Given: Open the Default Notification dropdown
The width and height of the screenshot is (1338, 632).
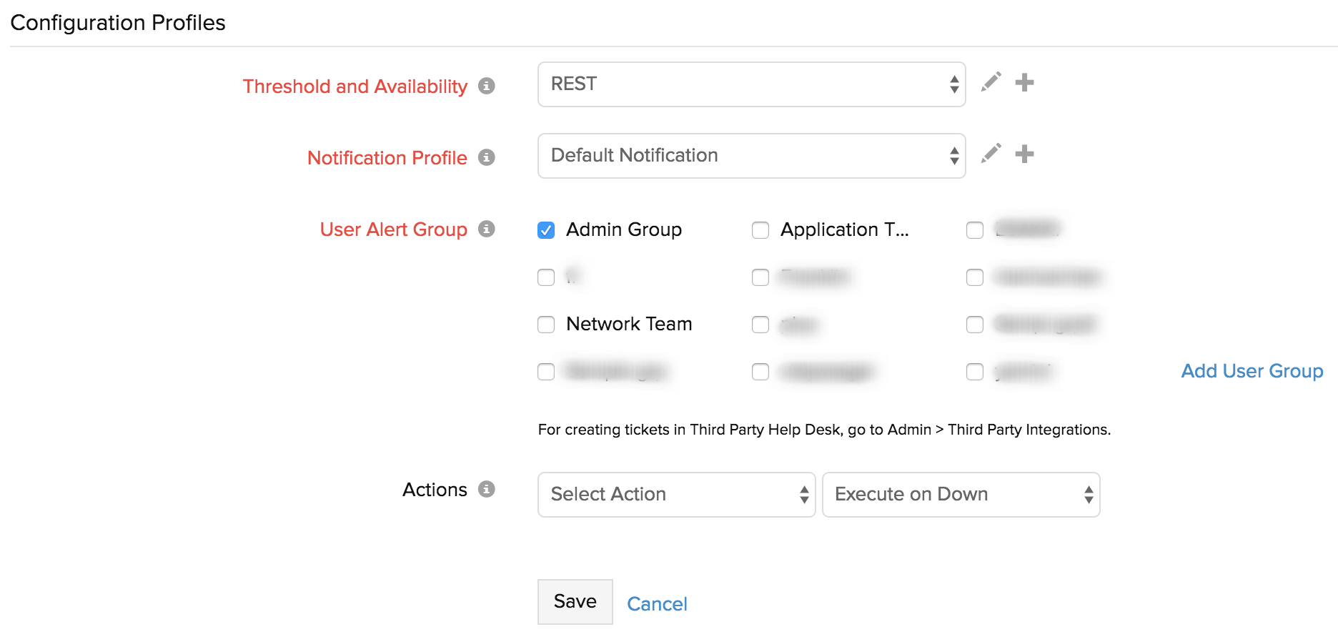Looking at the screenshot, I should coord(751,156).
